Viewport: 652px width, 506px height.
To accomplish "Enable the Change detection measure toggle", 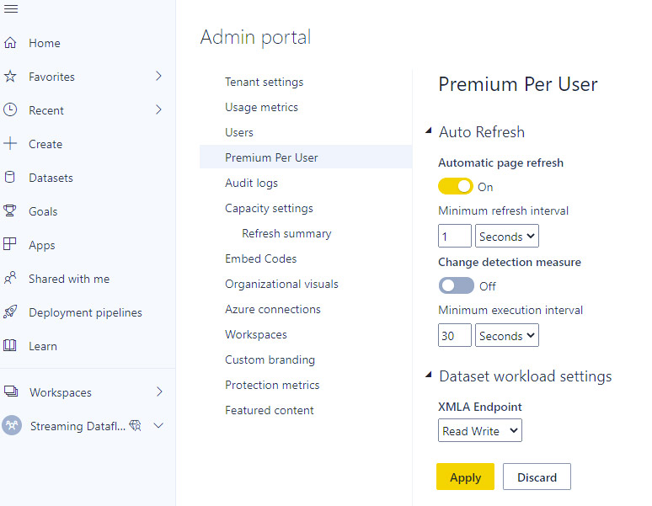I will [x=457, y=285].
